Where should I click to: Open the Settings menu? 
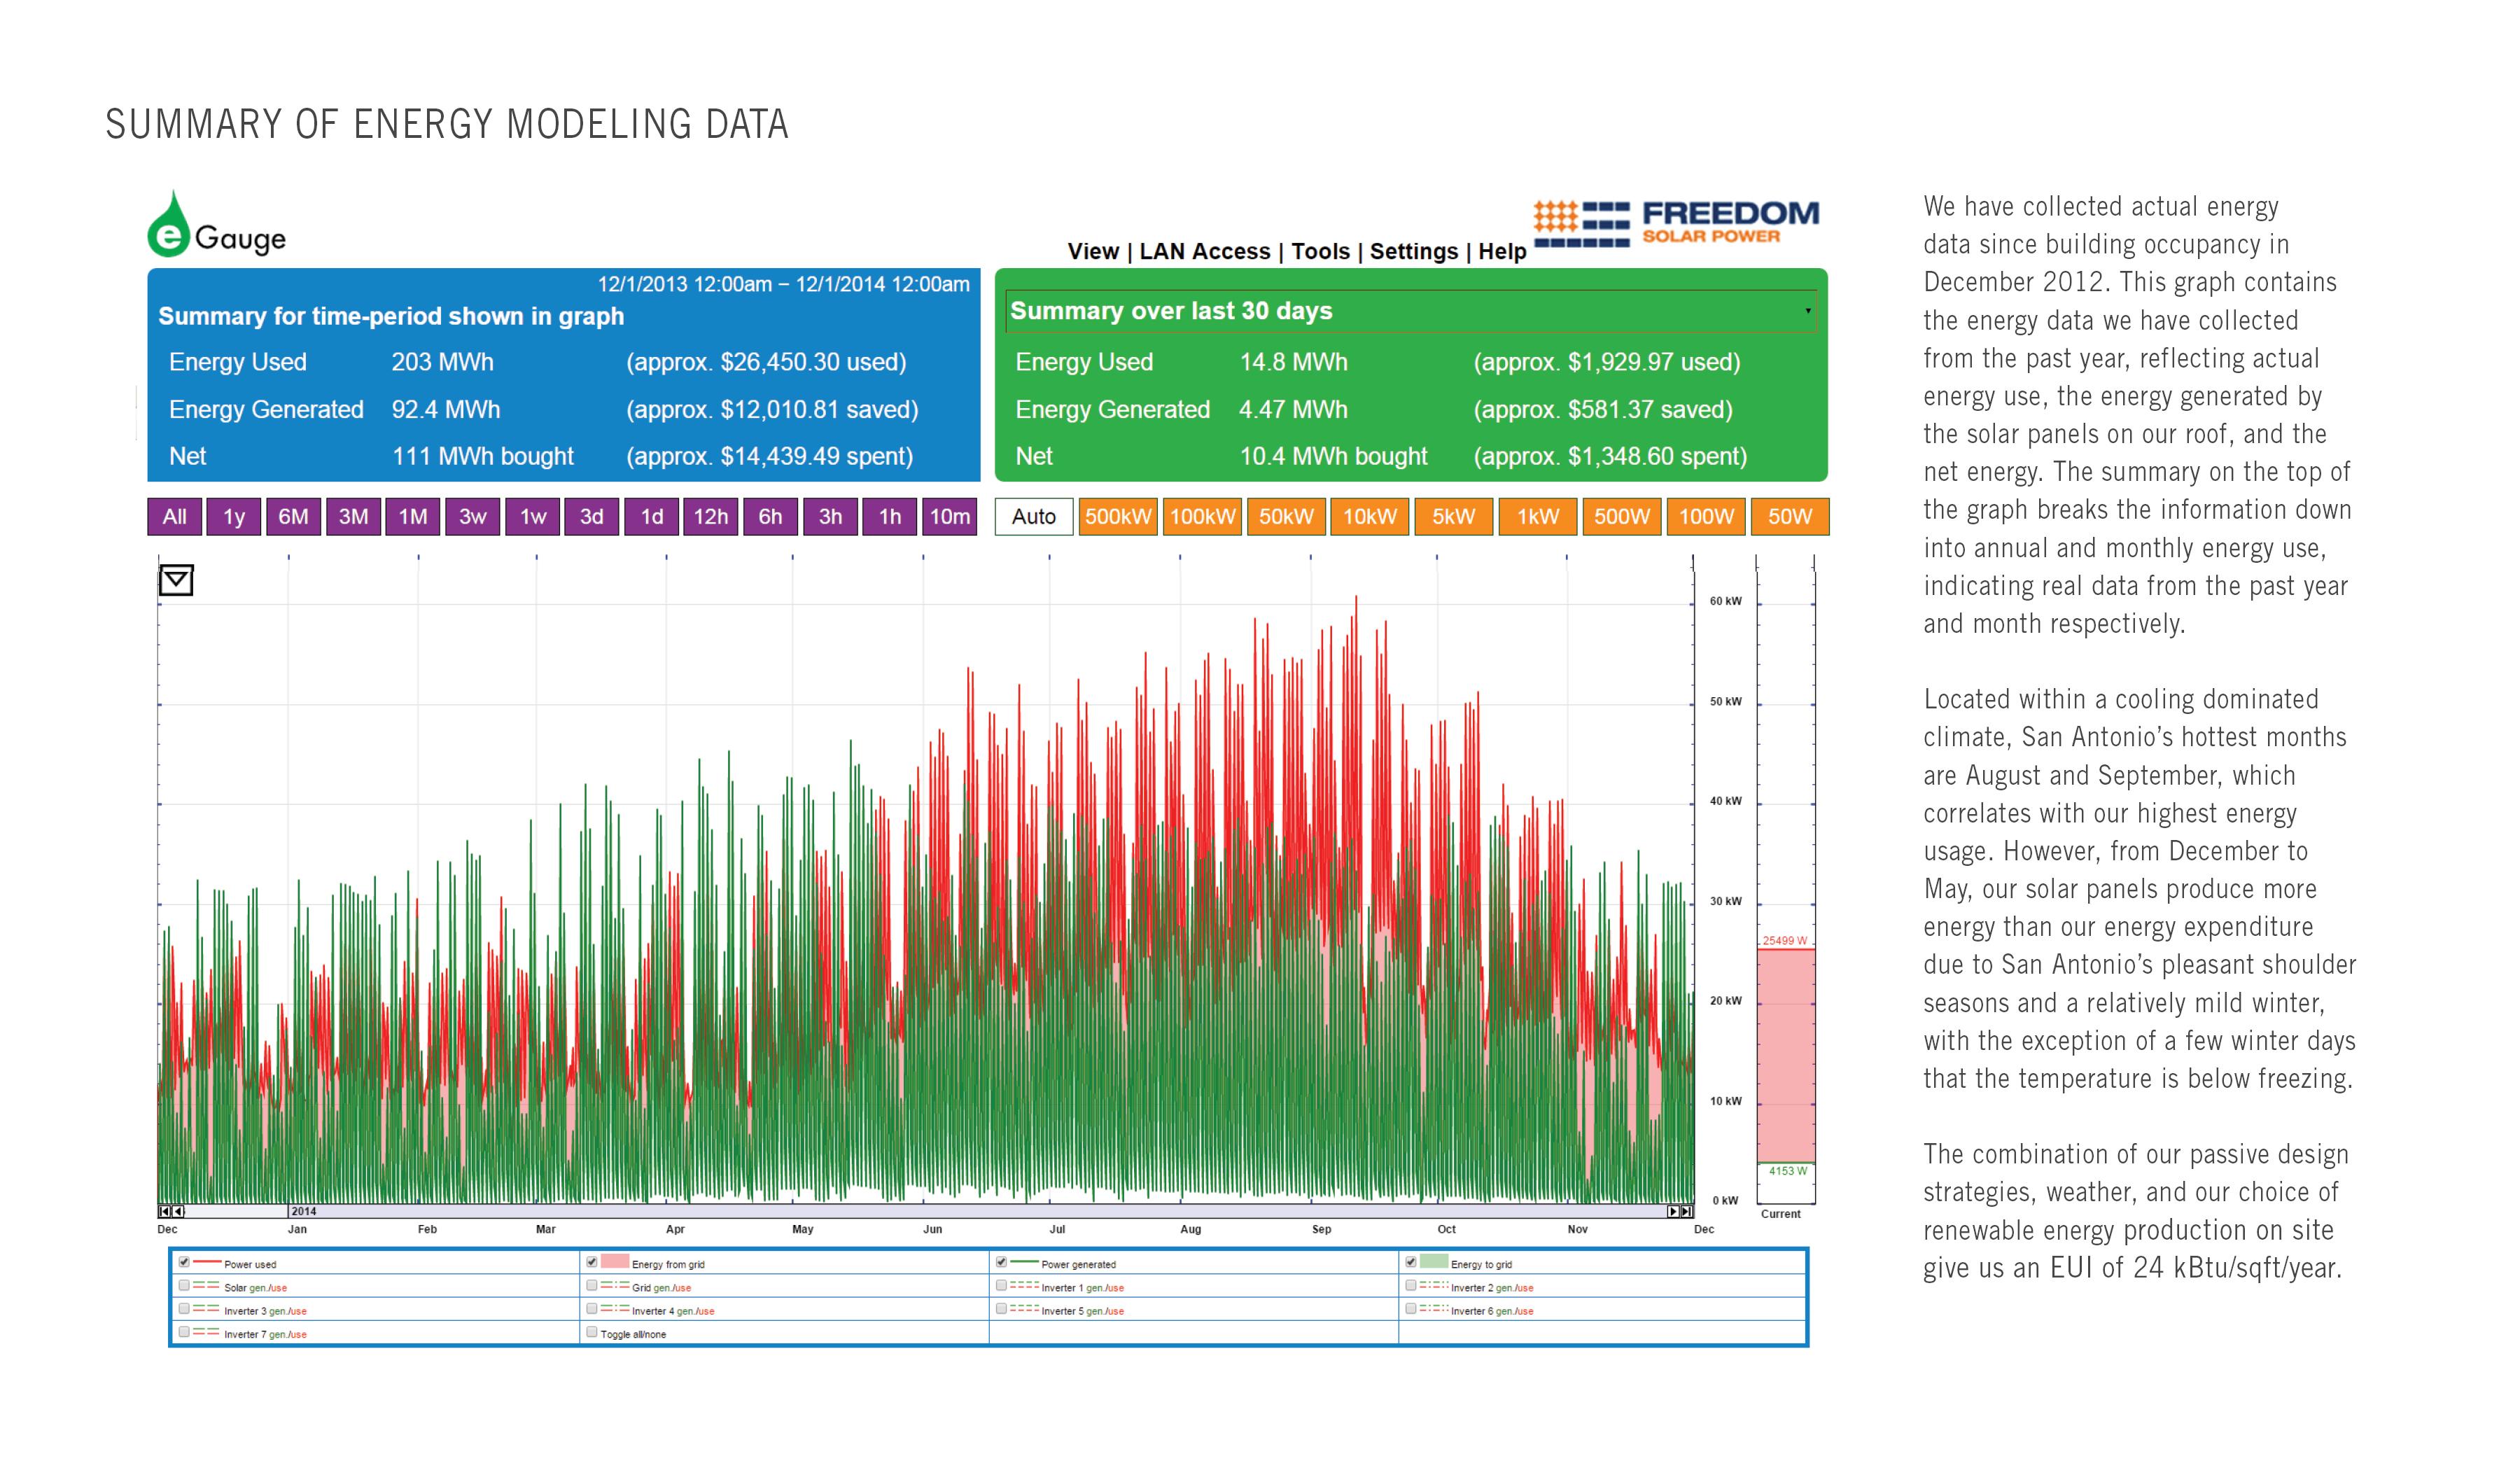point(1413,251)
